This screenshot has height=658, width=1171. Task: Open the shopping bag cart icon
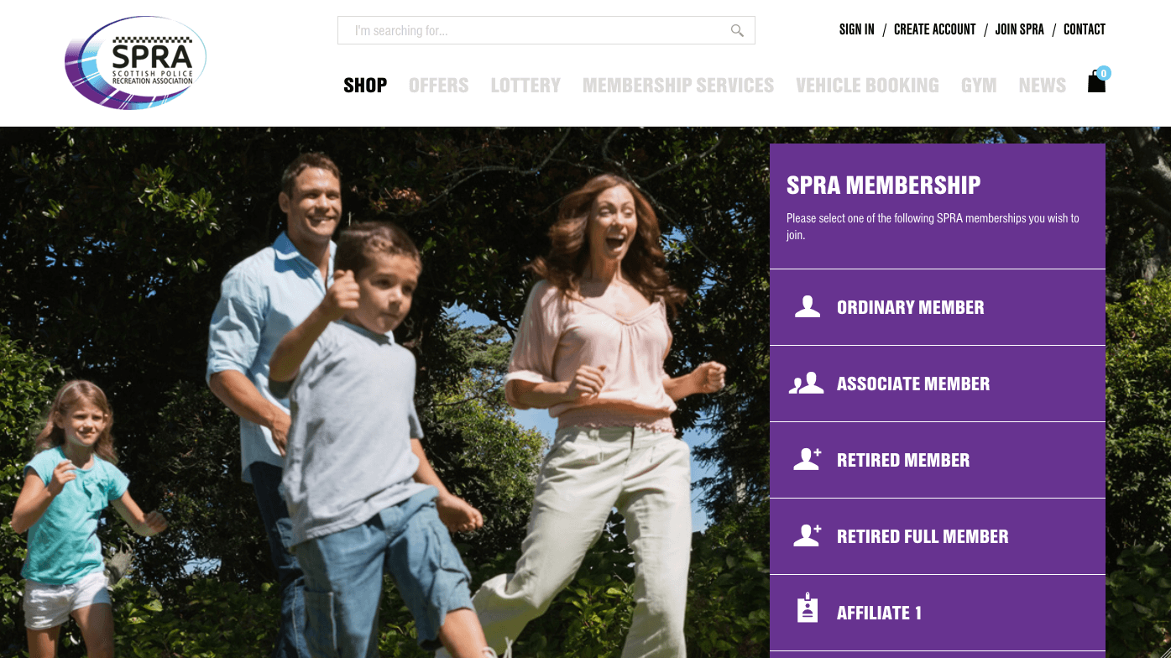(1097, 81)
